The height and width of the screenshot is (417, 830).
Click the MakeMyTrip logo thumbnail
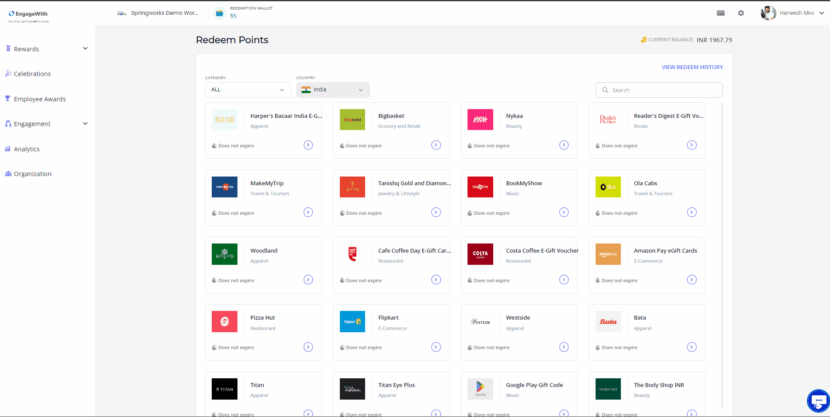[x=224, y=187]
